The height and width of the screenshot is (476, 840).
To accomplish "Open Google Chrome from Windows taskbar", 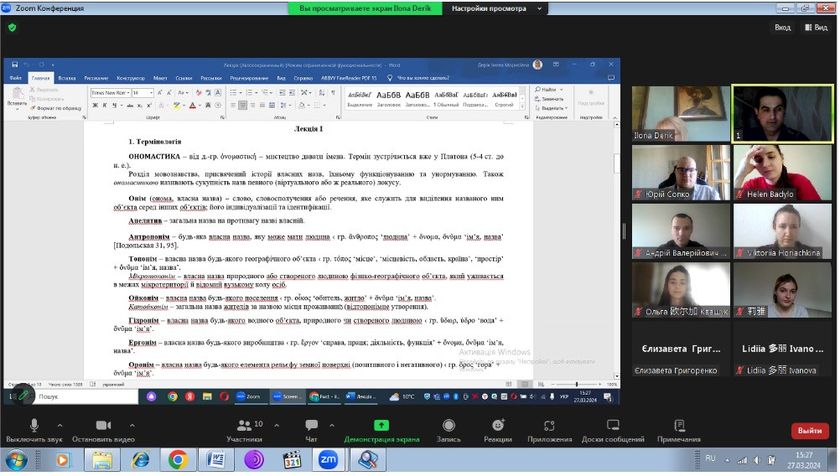I will tap(177, 459).
